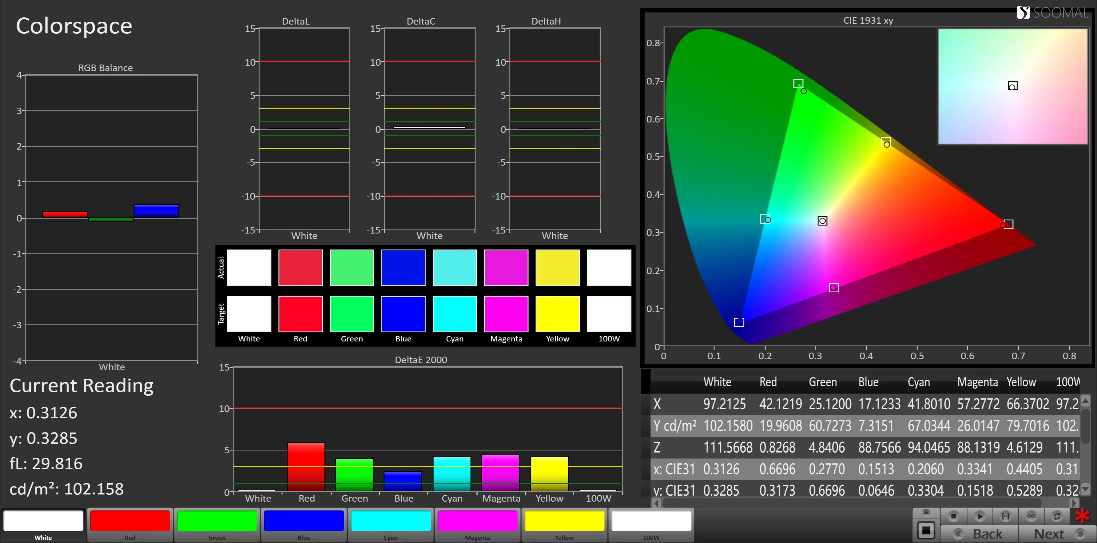Click the 'fL: 29.816' current reading value
This screenshot has height=543, width=1097.
tap(46, 464)
